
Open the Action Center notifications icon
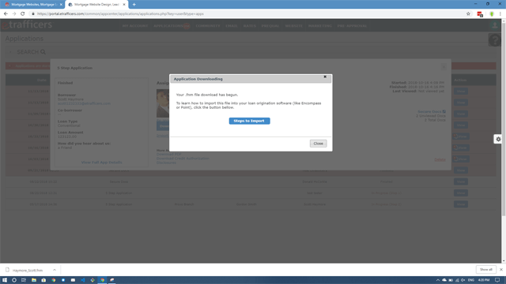coord(497,280)
